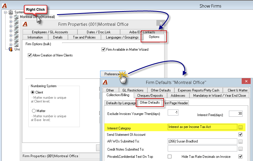Select the Other Defaults sub-tab under Collection/Billing
Image resolution: width=253 pixels, height=161 pixels.
pos(150,103)
